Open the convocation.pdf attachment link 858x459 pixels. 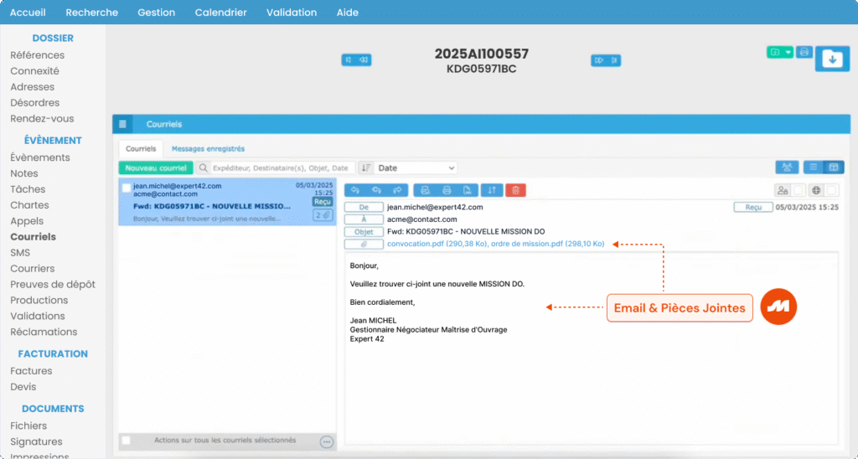coord(437,244)
